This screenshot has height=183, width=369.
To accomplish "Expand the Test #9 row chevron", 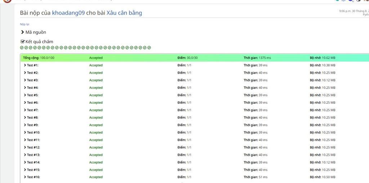I will coord(25,125).
